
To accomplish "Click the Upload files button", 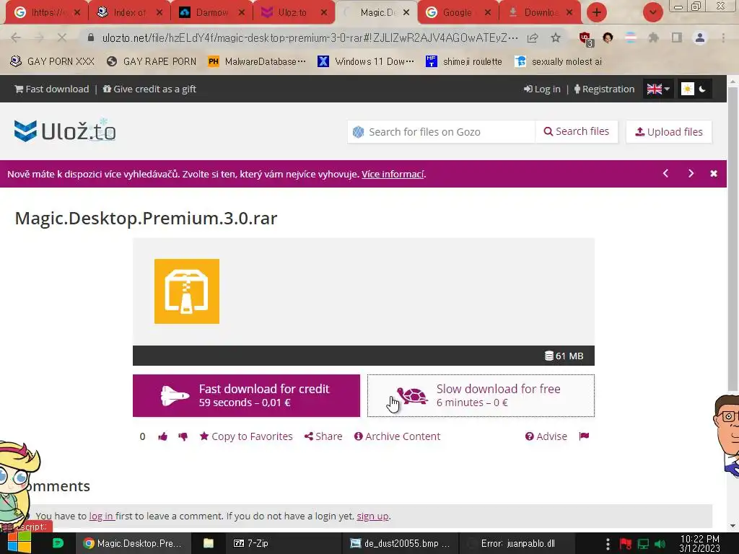I will tap(669, 131).
